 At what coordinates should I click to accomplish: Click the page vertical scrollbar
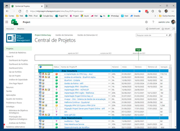click(175, 67)
